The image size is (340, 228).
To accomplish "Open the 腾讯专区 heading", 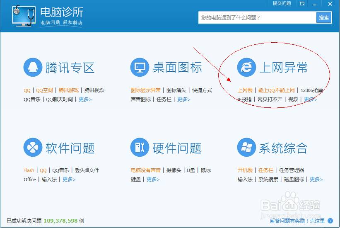I will coord(70,68).
